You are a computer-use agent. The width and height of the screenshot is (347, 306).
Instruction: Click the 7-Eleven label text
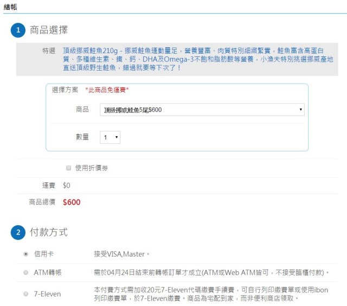[x=47, y=294]
